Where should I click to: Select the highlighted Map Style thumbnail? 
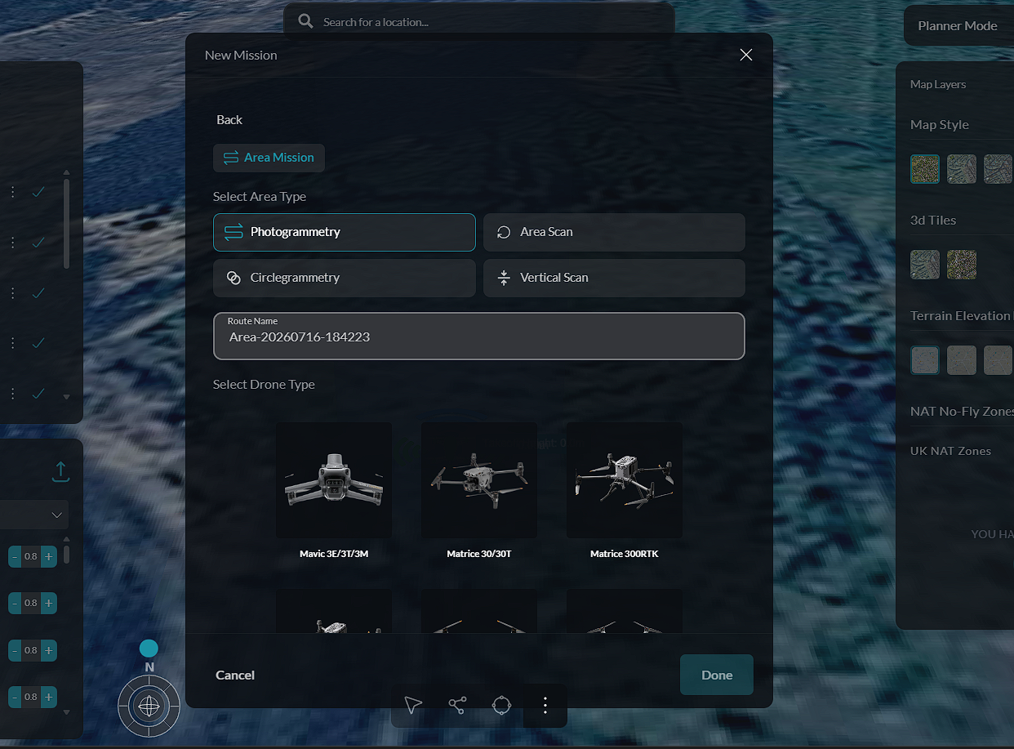coord(925,169)
